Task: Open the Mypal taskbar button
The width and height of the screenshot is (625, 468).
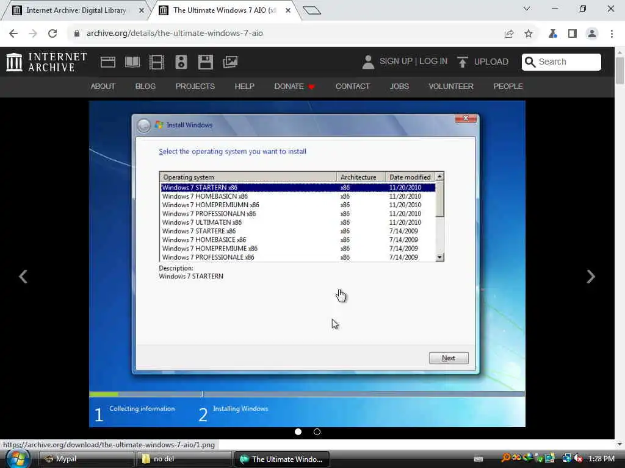Action: 85,459
